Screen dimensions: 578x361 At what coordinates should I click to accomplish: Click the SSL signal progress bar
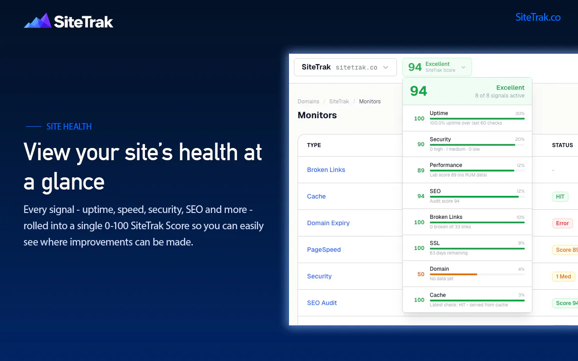pos(477,249)
